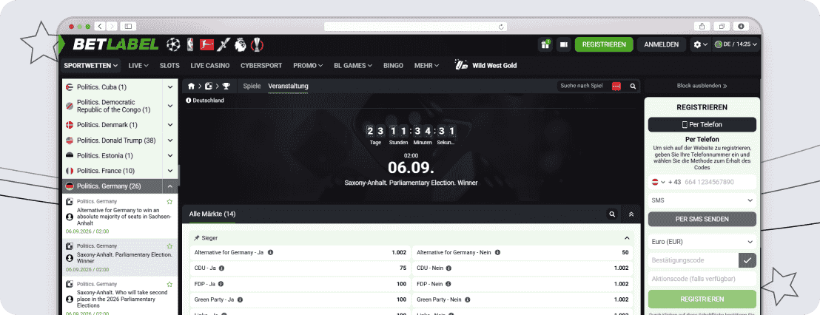820x315 pixels.
Task: Click the BetLabel logo
Action: click(x=115, y=45)
